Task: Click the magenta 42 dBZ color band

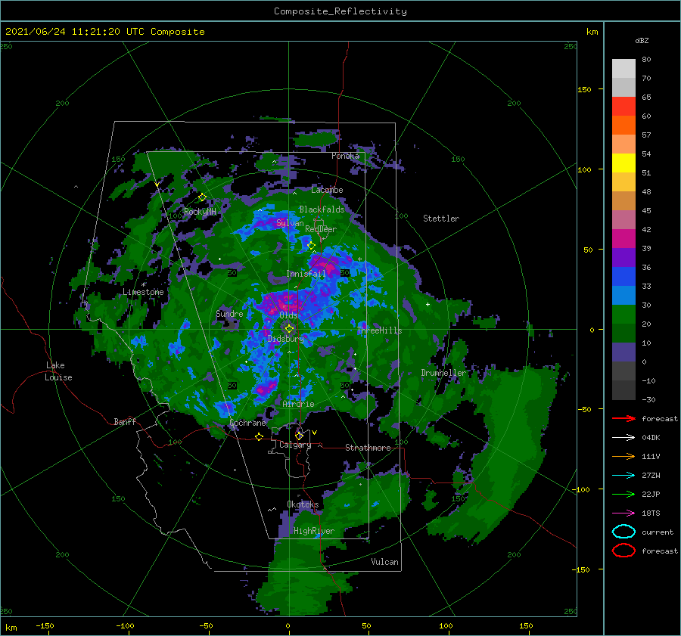Action: click(623, 238)
